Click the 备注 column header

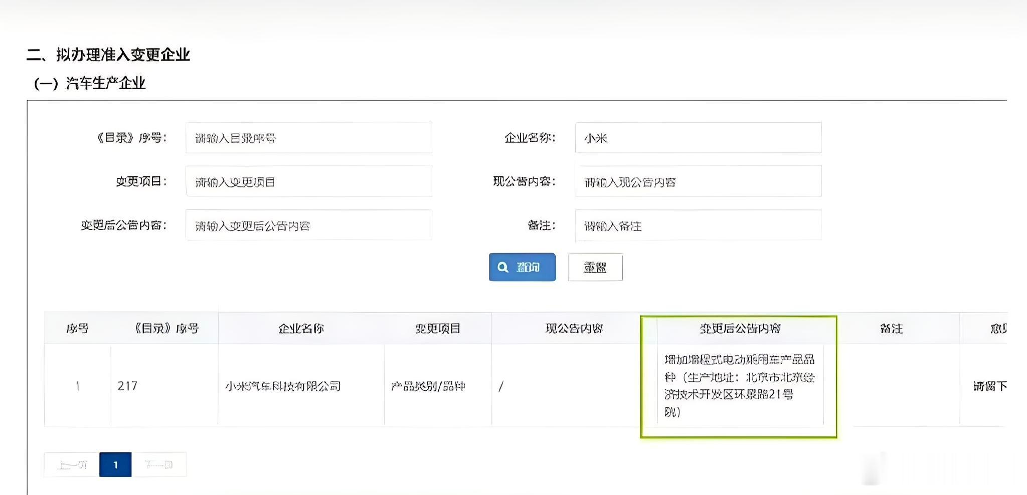tap(891, 329)
